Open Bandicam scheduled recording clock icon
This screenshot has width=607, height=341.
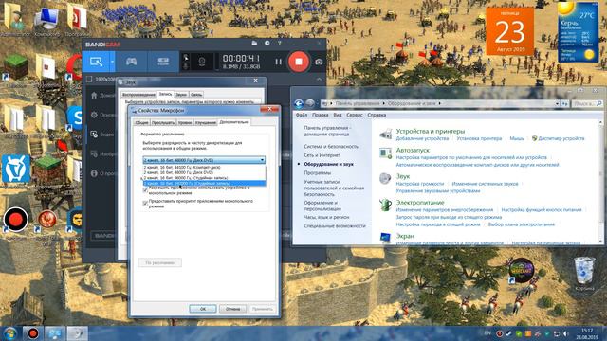coord(267,44)
